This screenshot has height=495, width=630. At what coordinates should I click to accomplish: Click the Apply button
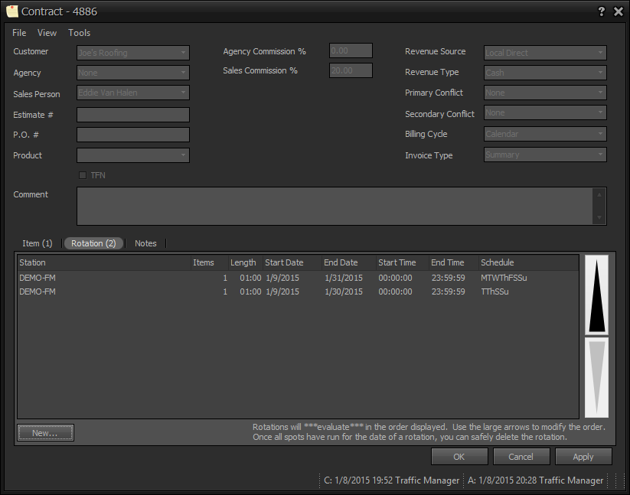[583, 457]
